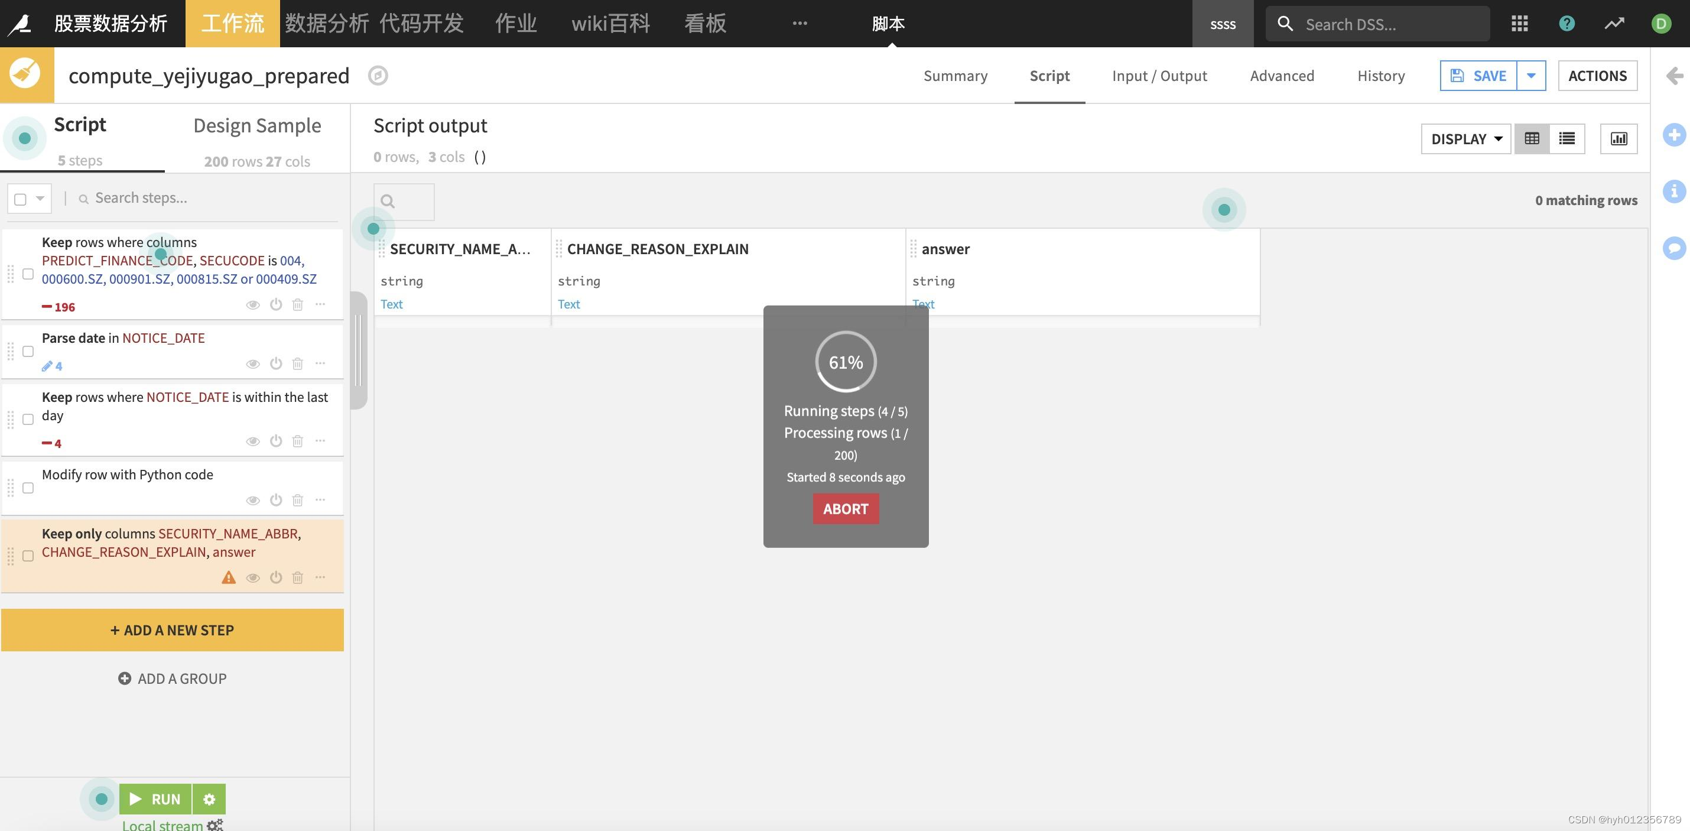The height and width of the screenshot is (831, 1690).
Task: Check the Modify row with Python checkbox
Action: click(x=28, y=488)
